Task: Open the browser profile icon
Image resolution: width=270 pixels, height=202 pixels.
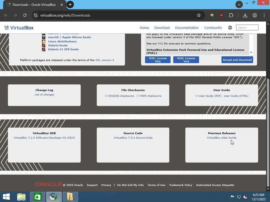Action: 255,15
